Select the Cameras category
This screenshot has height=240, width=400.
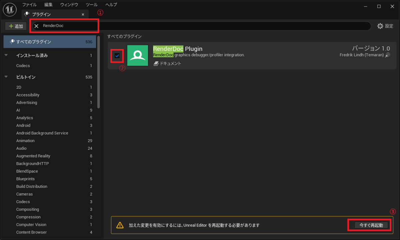[50, 194]
